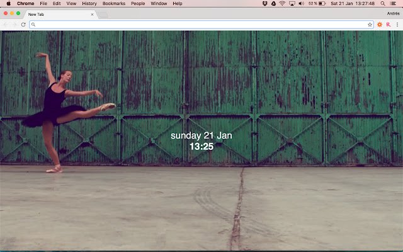This screenshot has width=403, height=252.
Task: Click the back navigation arrow
Action: click(6, 25)
